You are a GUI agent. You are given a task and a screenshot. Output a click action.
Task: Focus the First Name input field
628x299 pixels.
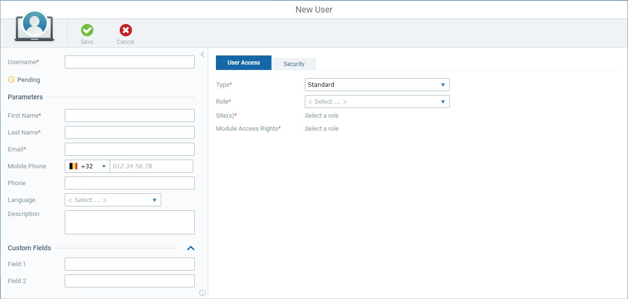(129, 116)
